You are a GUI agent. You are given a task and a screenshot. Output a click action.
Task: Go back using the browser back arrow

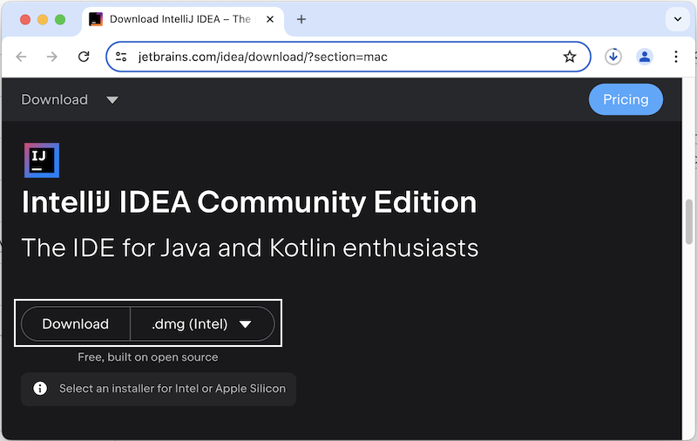21,57
